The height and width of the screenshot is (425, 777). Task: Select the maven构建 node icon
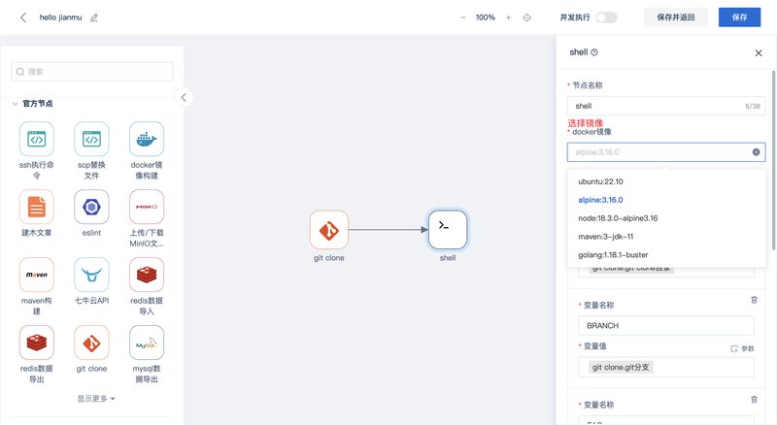[37, 275]
